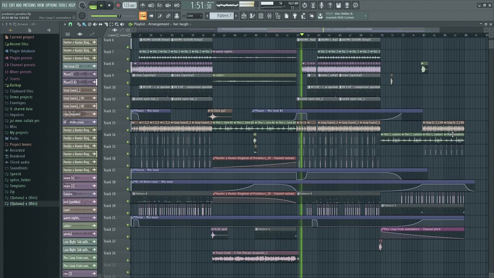
Task: Click the main volume knob
Action: [x=82, y=5]
